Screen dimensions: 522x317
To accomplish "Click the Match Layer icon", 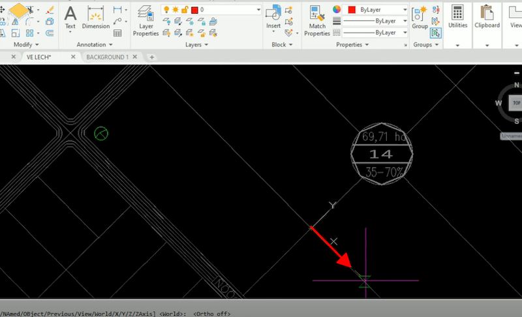I will pyautogui.click(x=213, y=33).
